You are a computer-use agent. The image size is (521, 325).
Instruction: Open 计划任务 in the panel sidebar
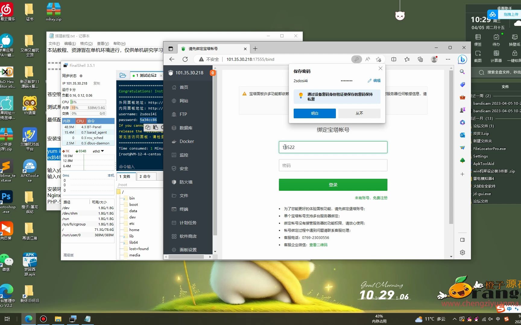tap(188, 223)
